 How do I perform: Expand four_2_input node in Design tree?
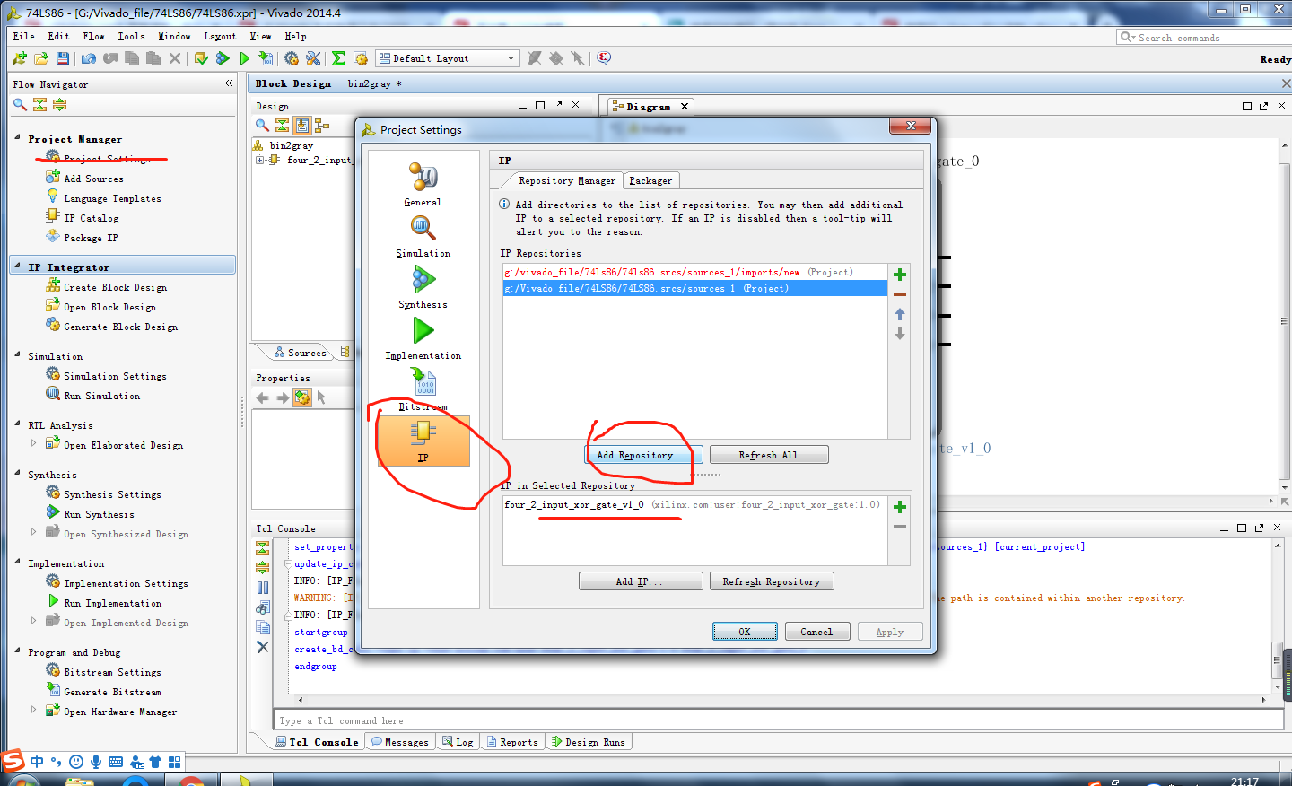coord(260,161)
